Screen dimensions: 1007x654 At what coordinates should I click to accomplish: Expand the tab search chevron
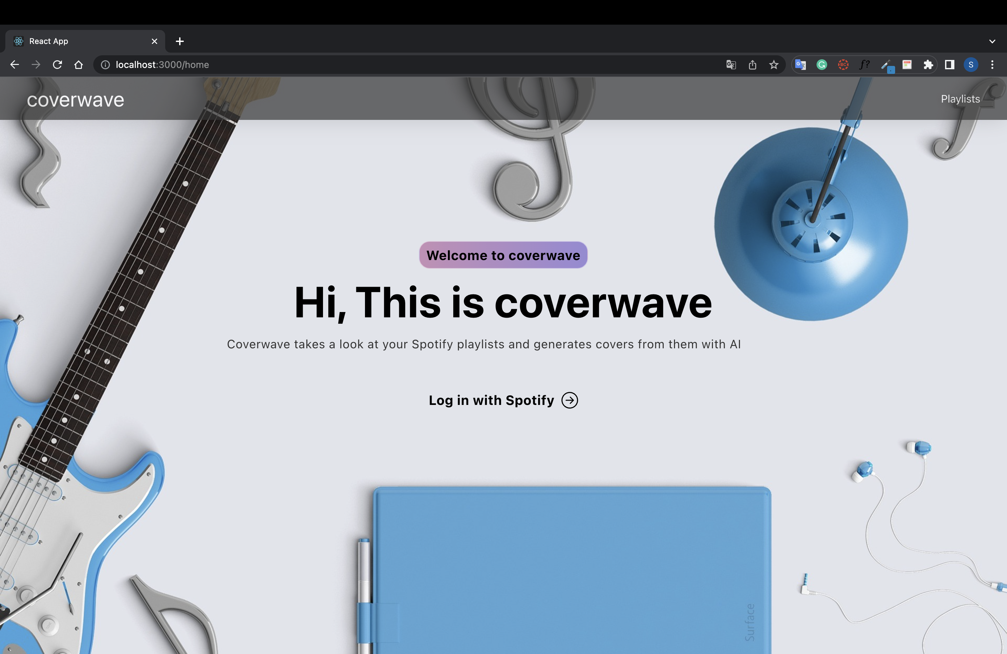click(x=992, y=41)
